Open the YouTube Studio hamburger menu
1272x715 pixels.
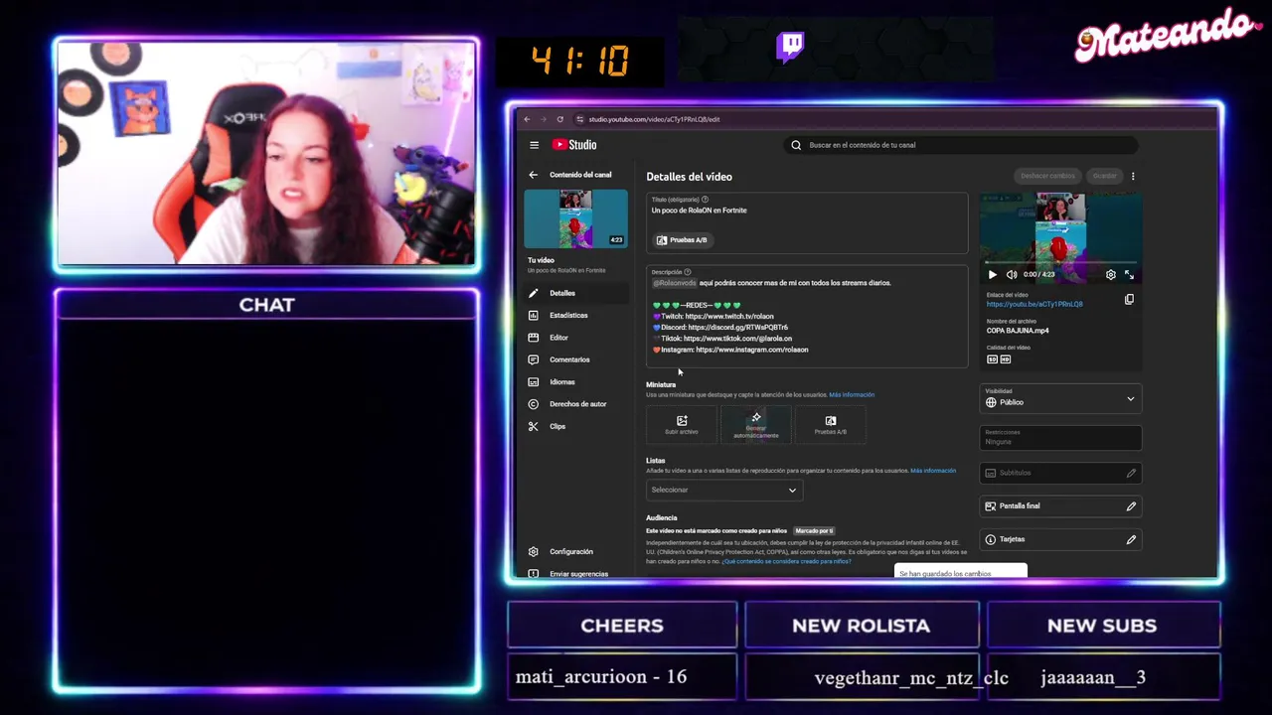point(534,145)
